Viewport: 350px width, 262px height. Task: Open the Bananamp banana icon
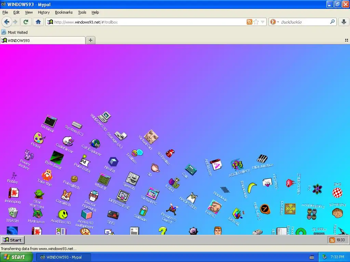(x=252, y=188)
